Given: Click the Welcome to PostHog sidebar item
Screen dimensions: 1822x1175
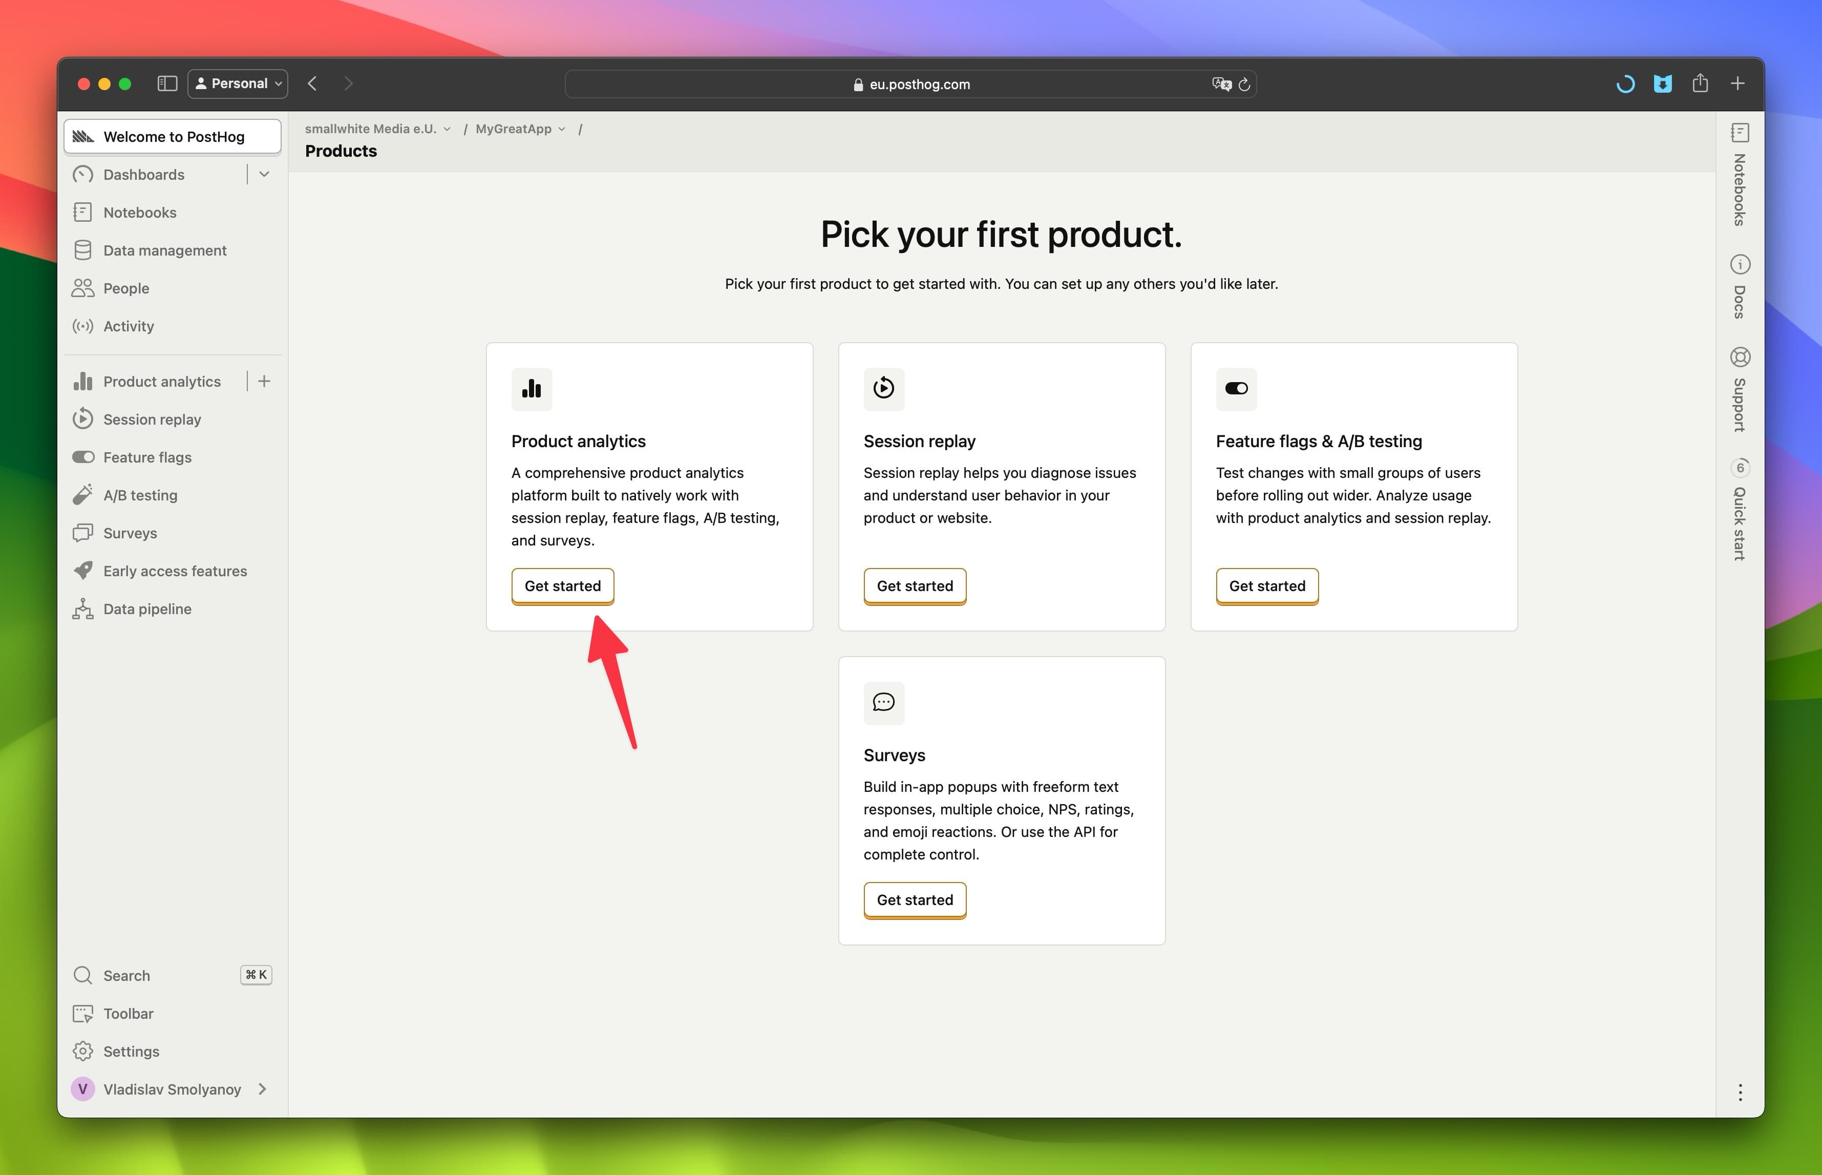Looking at the screenshot, I should (x=173, y=137).
